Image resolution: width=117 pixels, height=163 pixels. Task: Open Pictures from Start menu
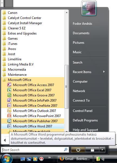pyautogui.click(x=79, y=43)
